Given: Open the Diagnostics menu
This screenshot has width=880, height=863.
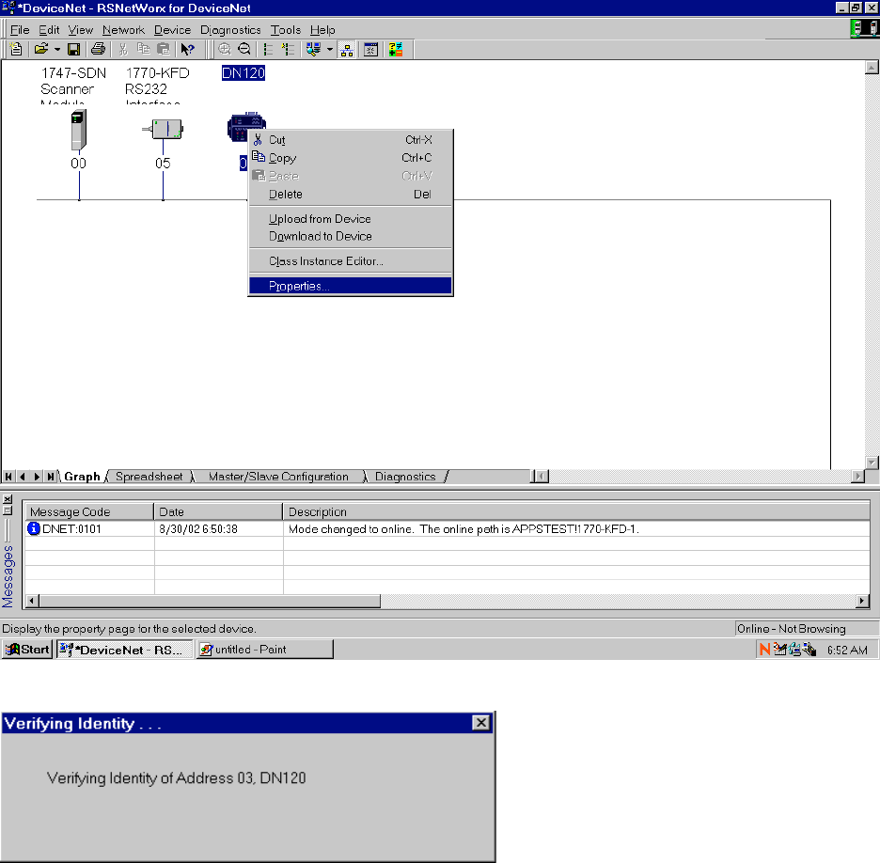Looking at the screenshot, I should (230, 30).
